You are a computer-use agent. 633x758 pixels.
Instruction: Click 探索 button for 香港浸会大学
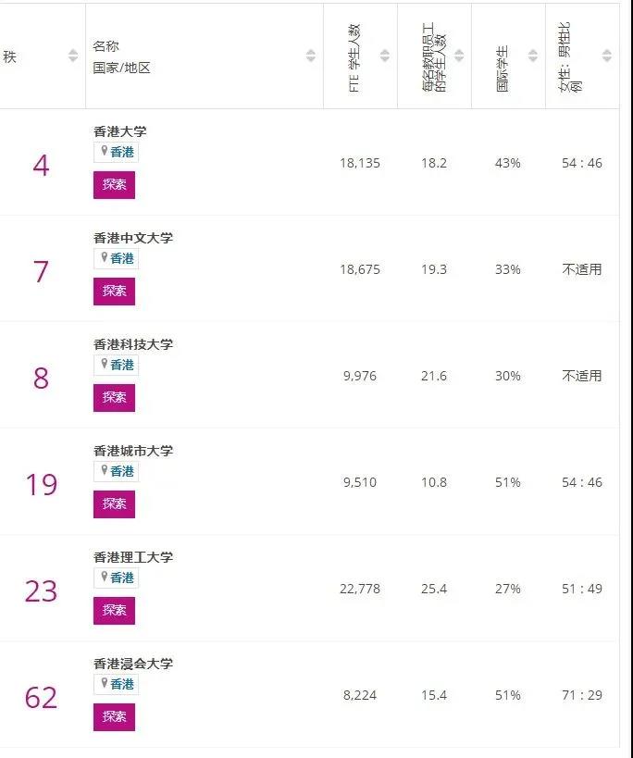[114, 716]
